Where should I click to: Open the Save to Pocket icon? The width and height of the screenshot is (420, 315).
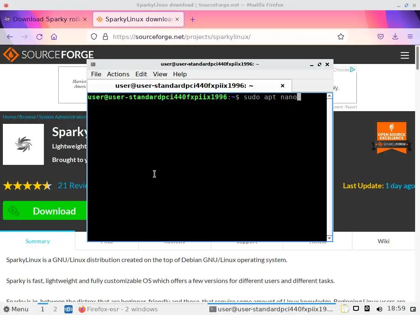380,37
